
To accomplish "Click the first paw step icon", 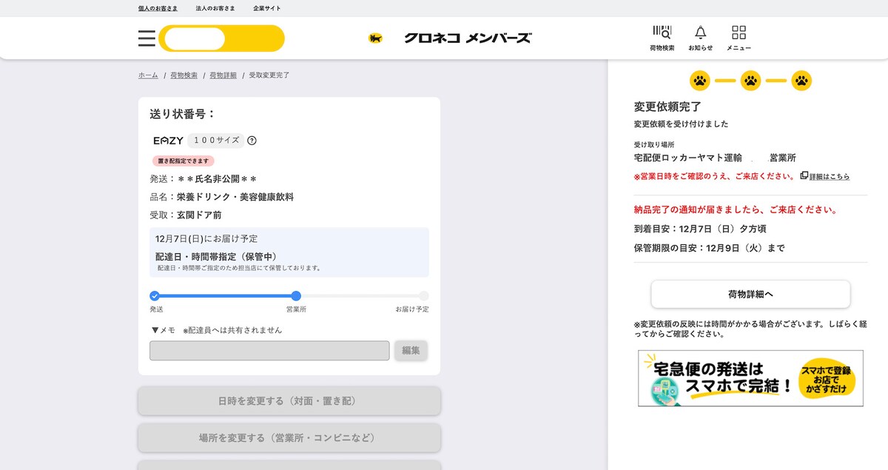I will [x=700, y=80].
